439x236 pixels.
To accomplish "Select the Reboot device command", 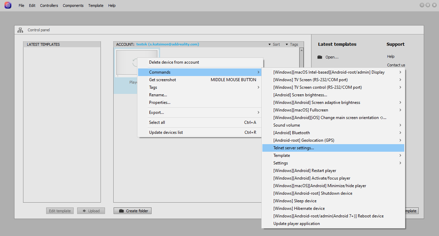I will click(333, 216).
